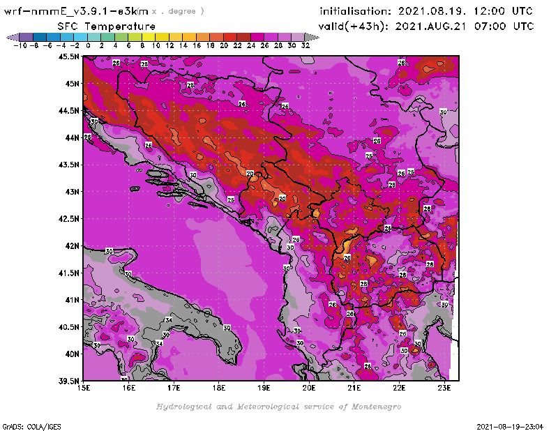
Task: Click 'Hydrological and Meteorological service of Montenegro' caption
Action: [278, 407]
